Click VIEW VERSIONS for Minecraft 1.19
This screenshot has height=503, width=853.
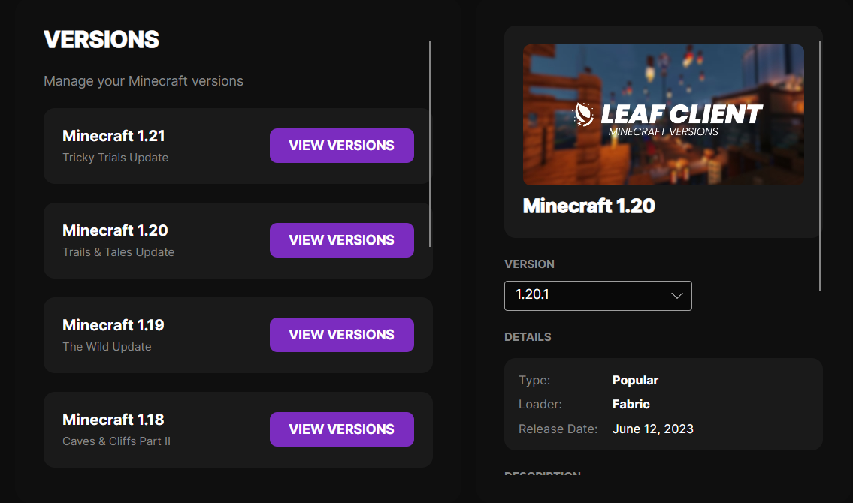(341, 334)
